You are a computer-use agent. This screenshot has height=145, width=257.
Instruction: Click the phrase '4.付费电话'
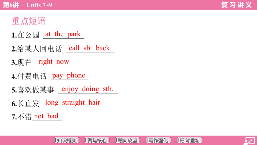coord(29,76)
